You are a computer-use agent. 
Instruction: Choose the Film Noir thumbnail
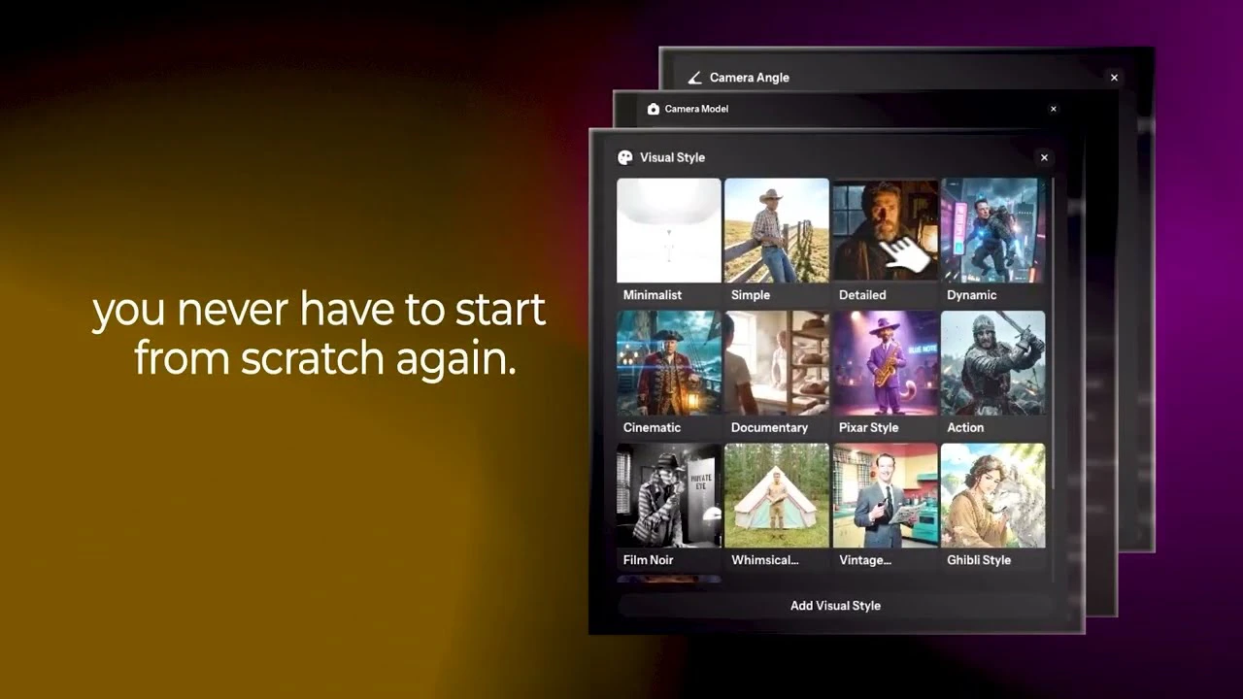[669, 495]
